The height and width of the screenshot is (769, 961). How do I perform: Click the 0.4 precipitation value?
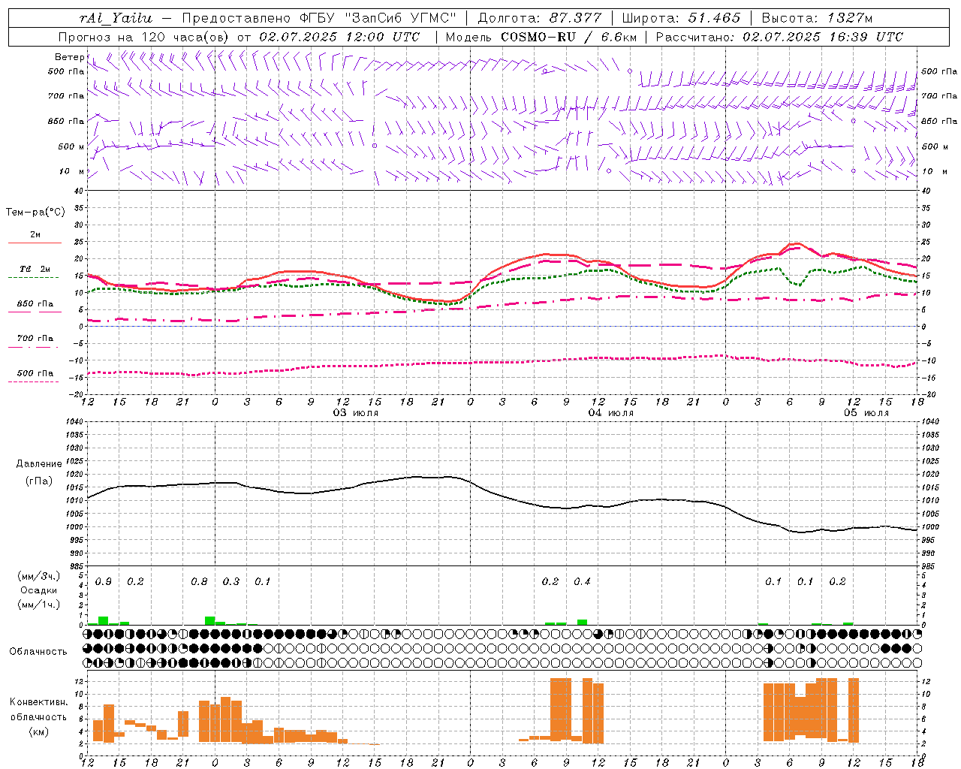[x=582, y=582]
